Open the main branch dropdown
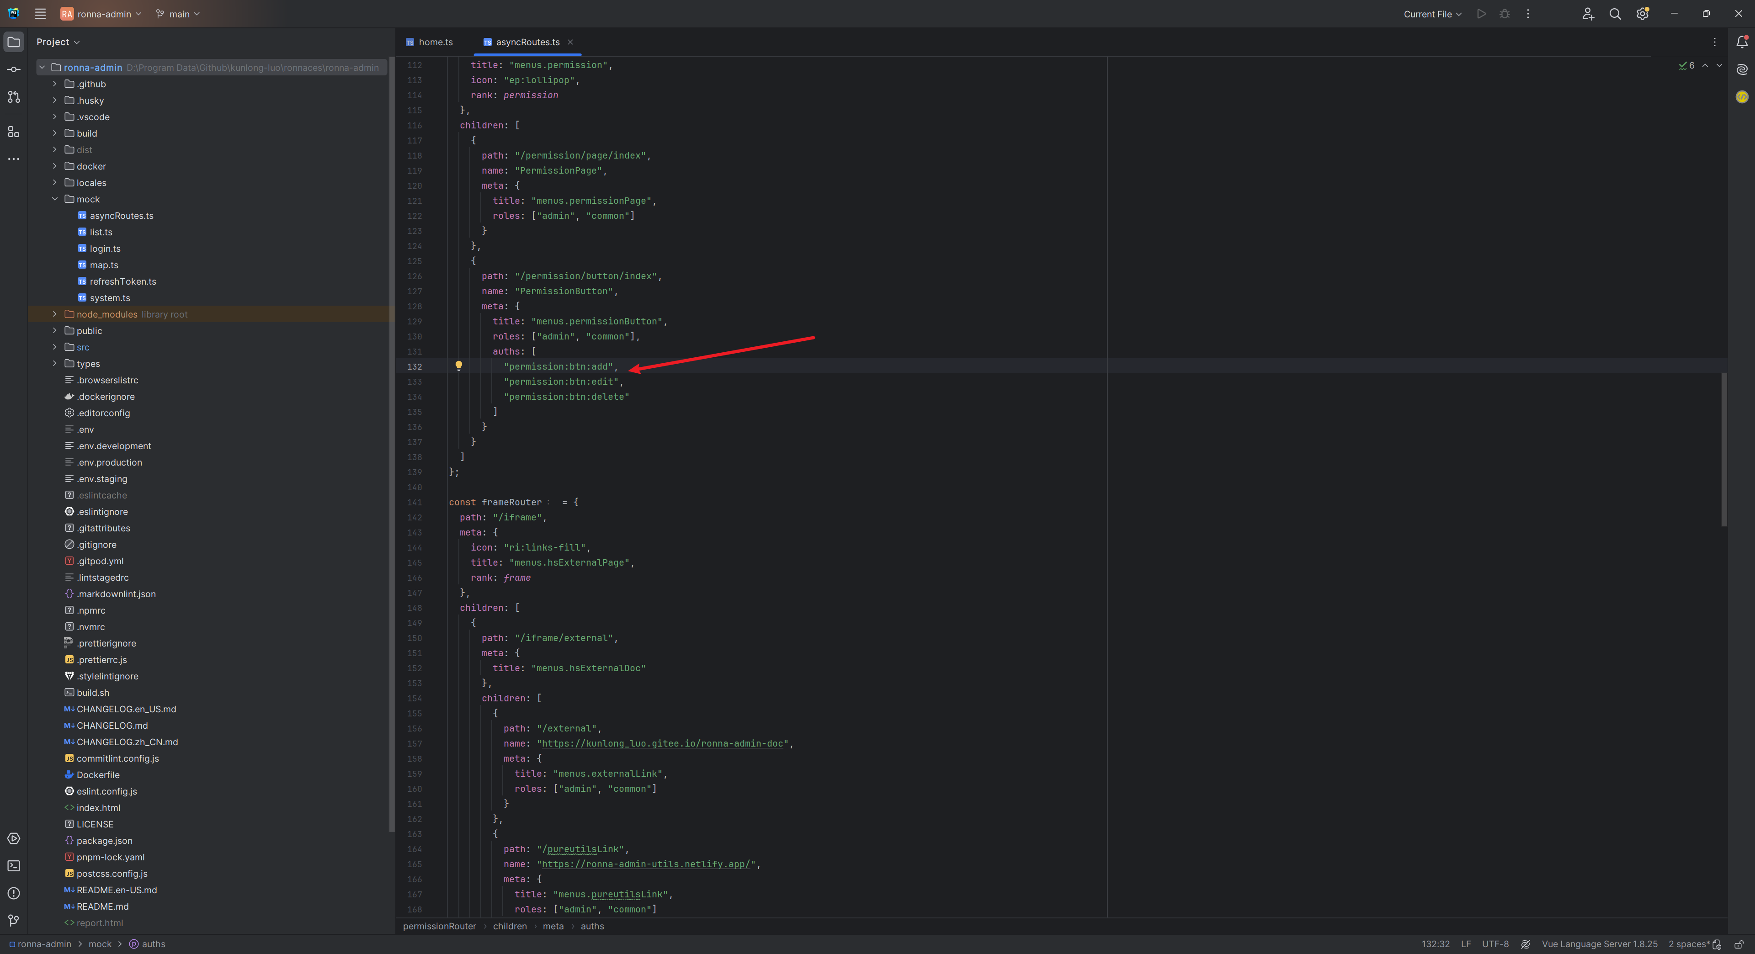This screenshot has width=1755, height=954. 178,14
